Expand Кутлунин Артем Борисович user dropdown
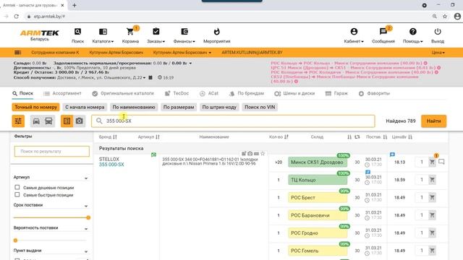The height and width of the screenshot is (260, 463). pyautogui.click(x=182, y=53)
